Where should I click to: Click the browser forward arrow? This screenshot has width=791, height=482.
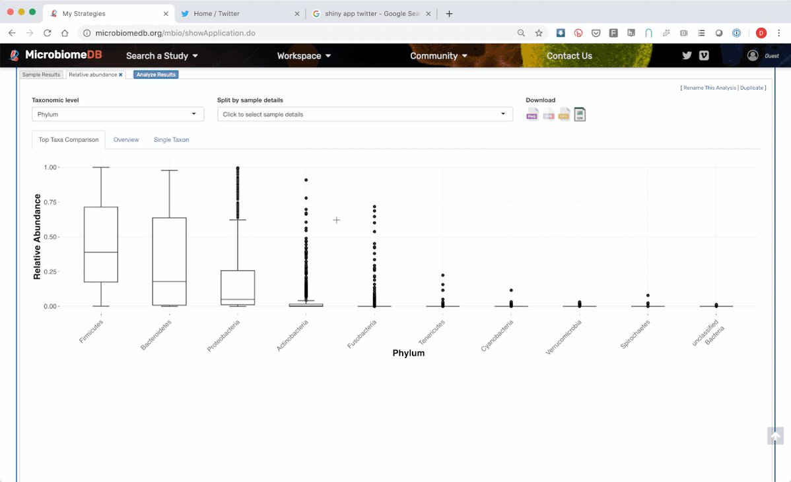click(30, 33)
